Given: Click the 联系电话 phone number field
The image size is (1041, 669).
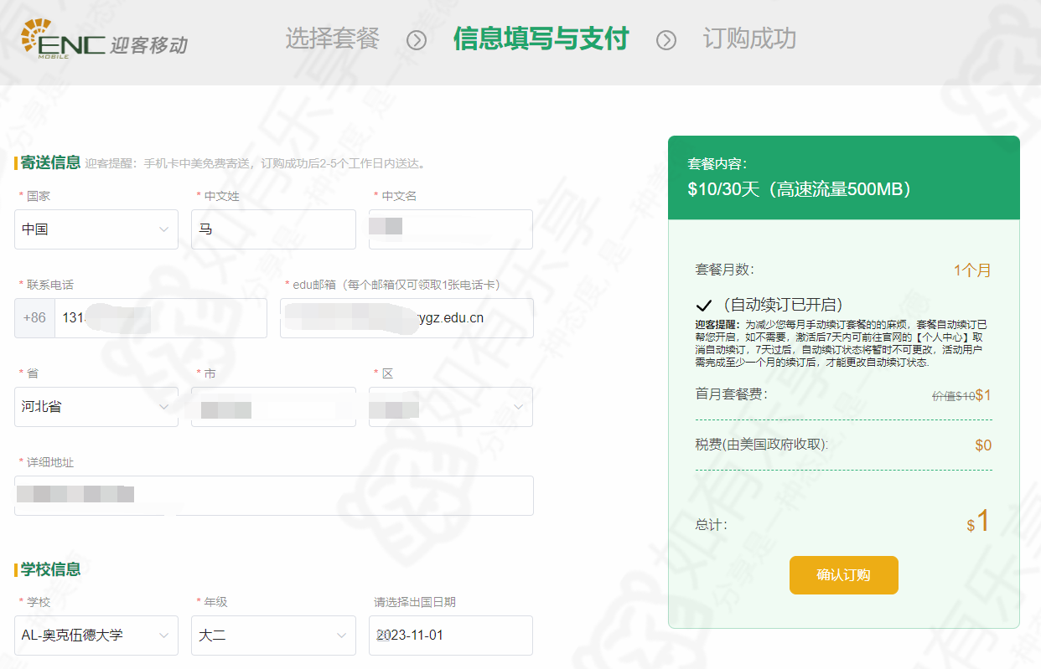Looking at the screenshot, I should click(160, 318).
